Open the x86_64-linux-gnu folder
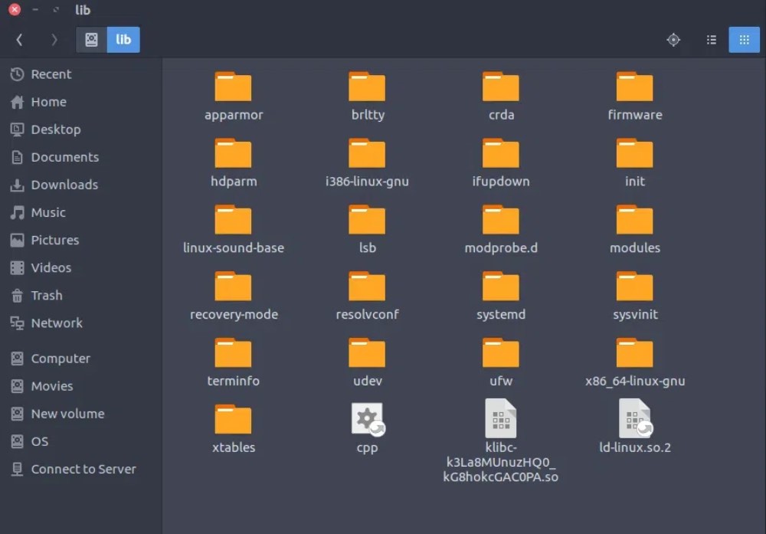 pos(635,352)
